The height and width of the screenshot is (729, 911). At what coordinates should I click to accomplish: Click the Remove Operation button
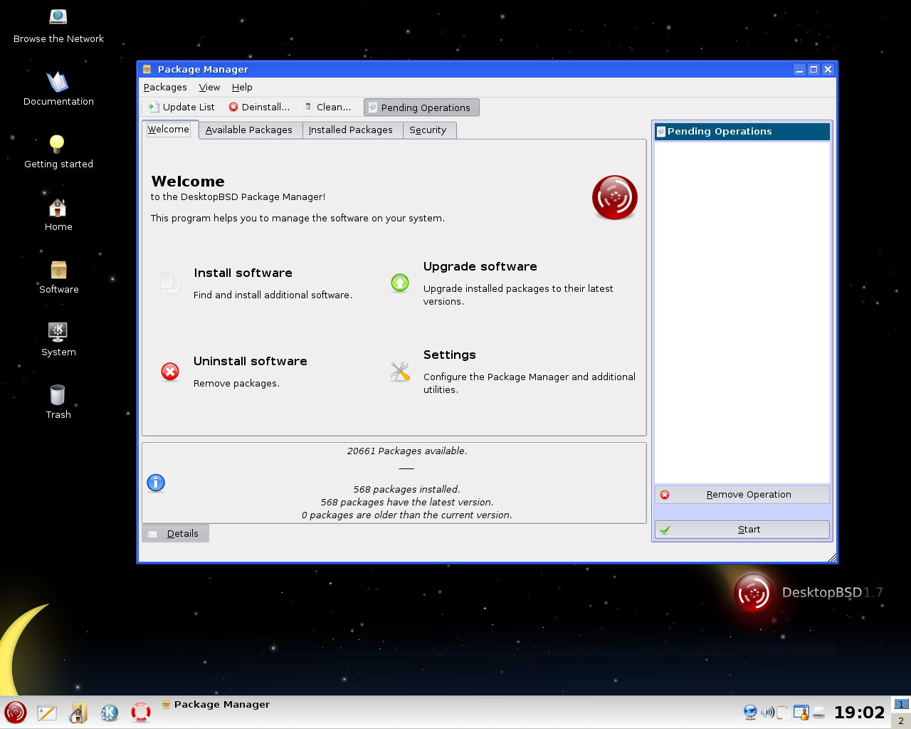[x=742, y=495]
